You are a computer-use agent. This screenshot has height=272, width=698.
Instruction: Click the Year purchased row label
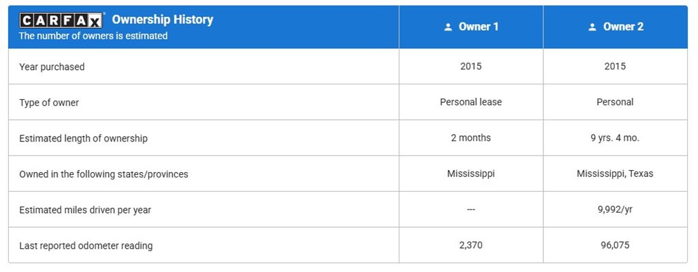tap(52, 67)
